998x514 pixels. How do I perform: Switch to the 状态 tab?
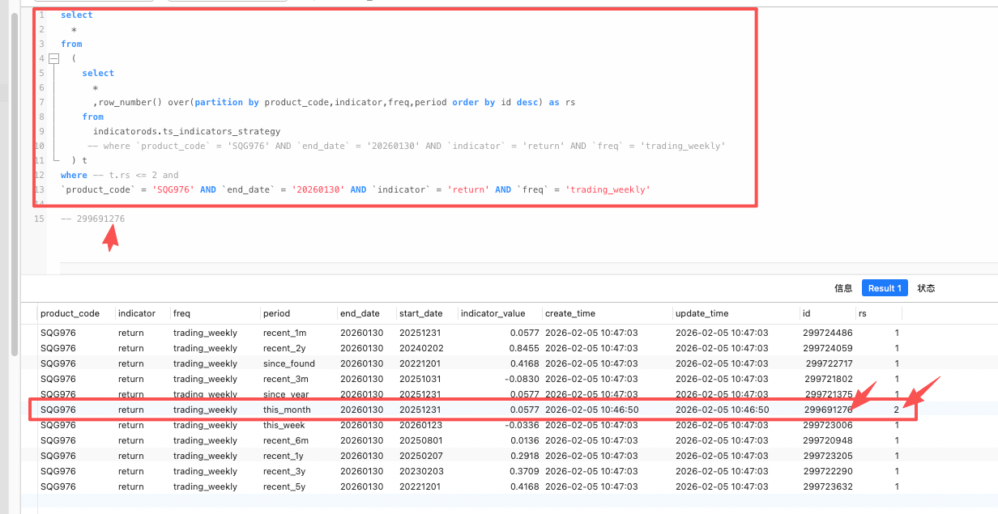(926, 288)
